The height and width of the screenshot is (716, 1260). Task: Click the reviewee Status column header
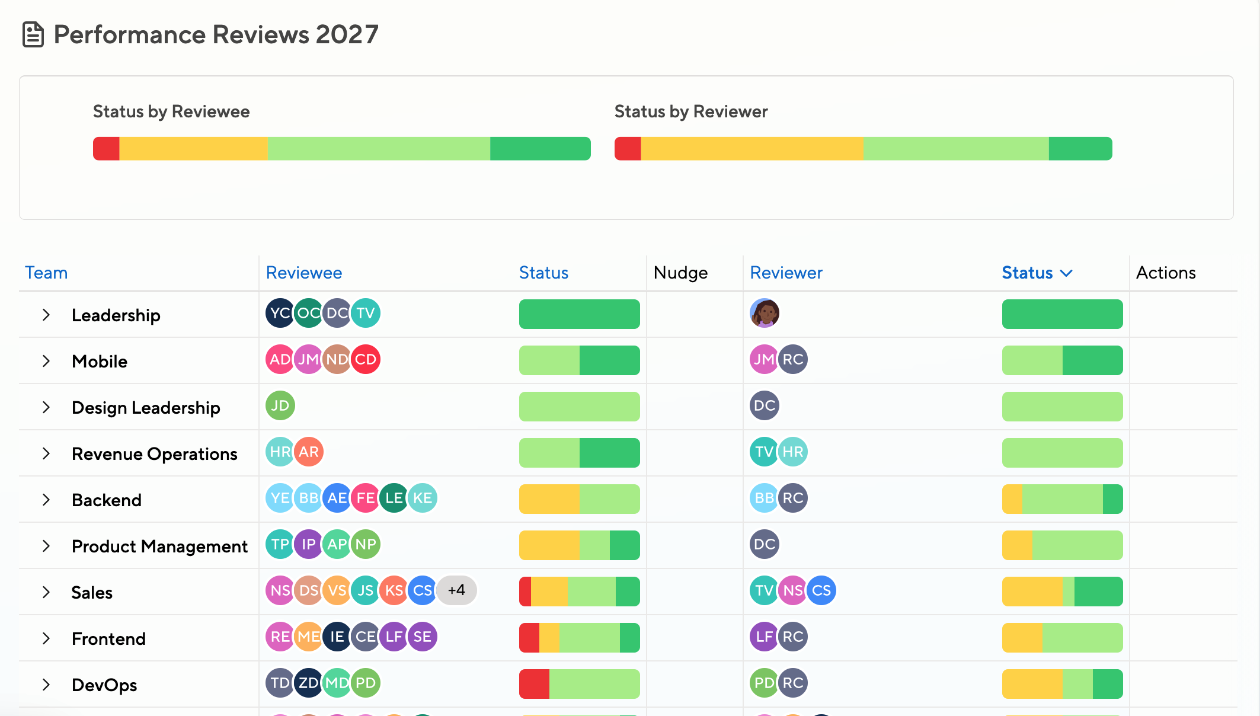543,273
